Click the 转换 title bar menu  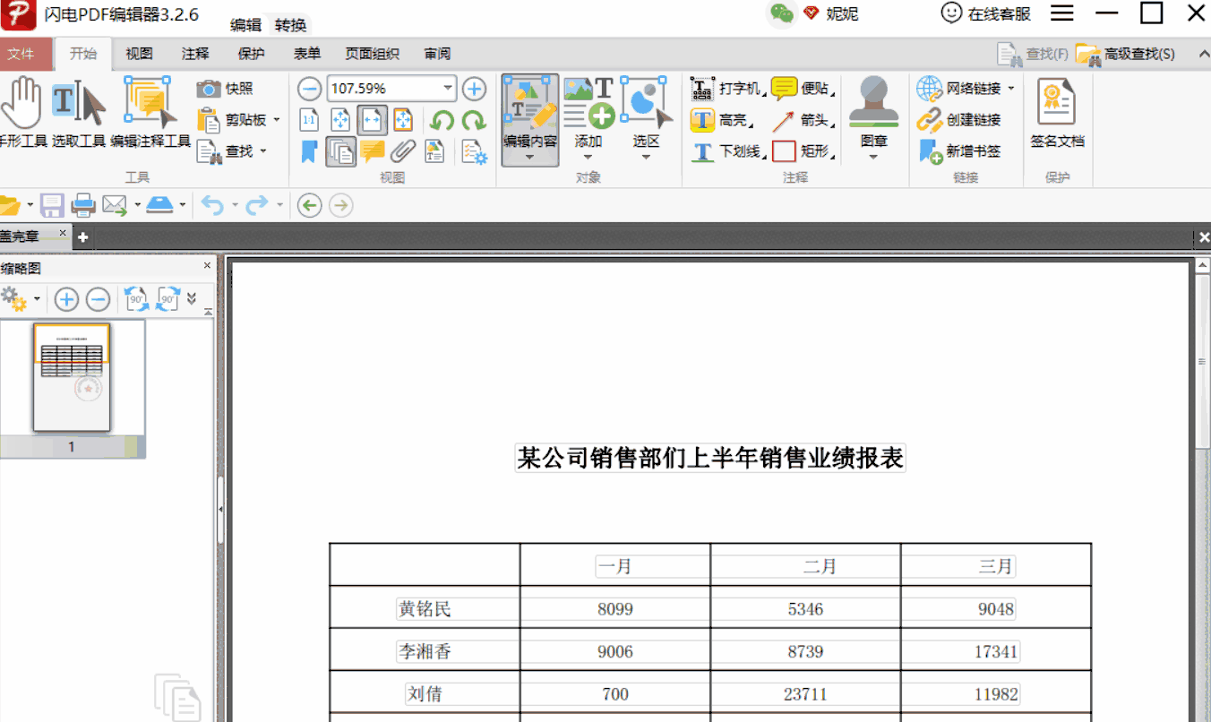click(291, 25)
